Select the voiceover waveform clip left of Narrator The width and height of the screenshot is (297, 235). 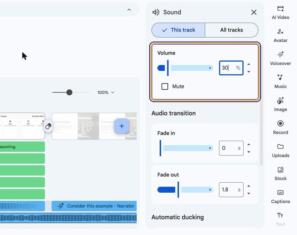tap(22, 206)
